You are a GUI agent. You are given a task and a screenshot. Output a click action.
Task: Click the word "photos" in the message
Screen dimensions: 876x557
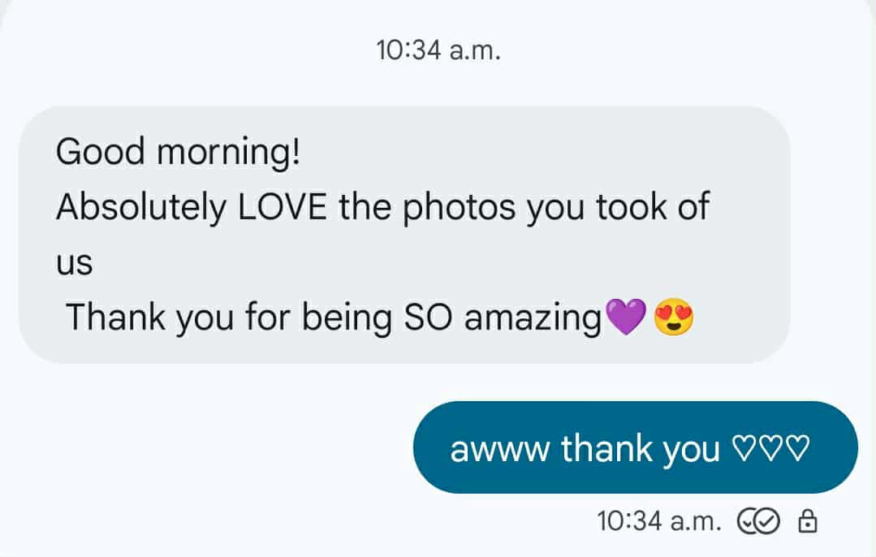click(460, 208)
